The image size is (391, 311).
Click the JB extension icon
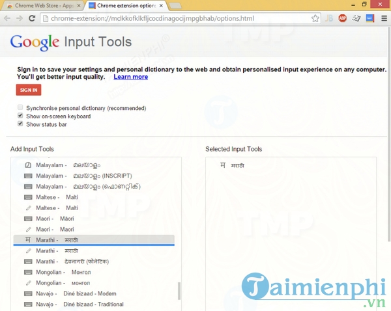329,18
